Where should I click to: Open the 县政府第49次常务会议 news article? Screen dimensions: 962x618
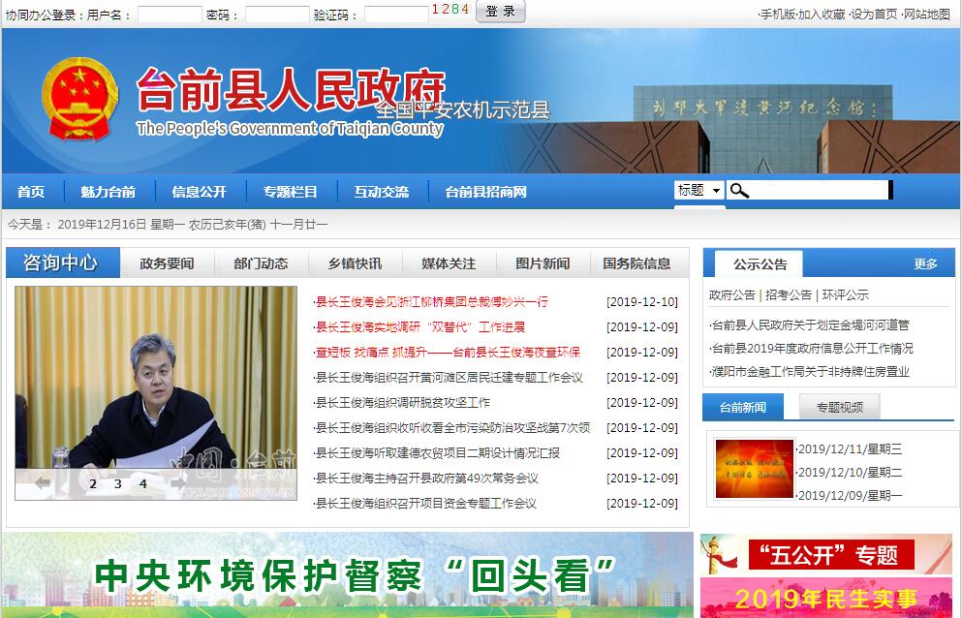(x=426, y=479)
